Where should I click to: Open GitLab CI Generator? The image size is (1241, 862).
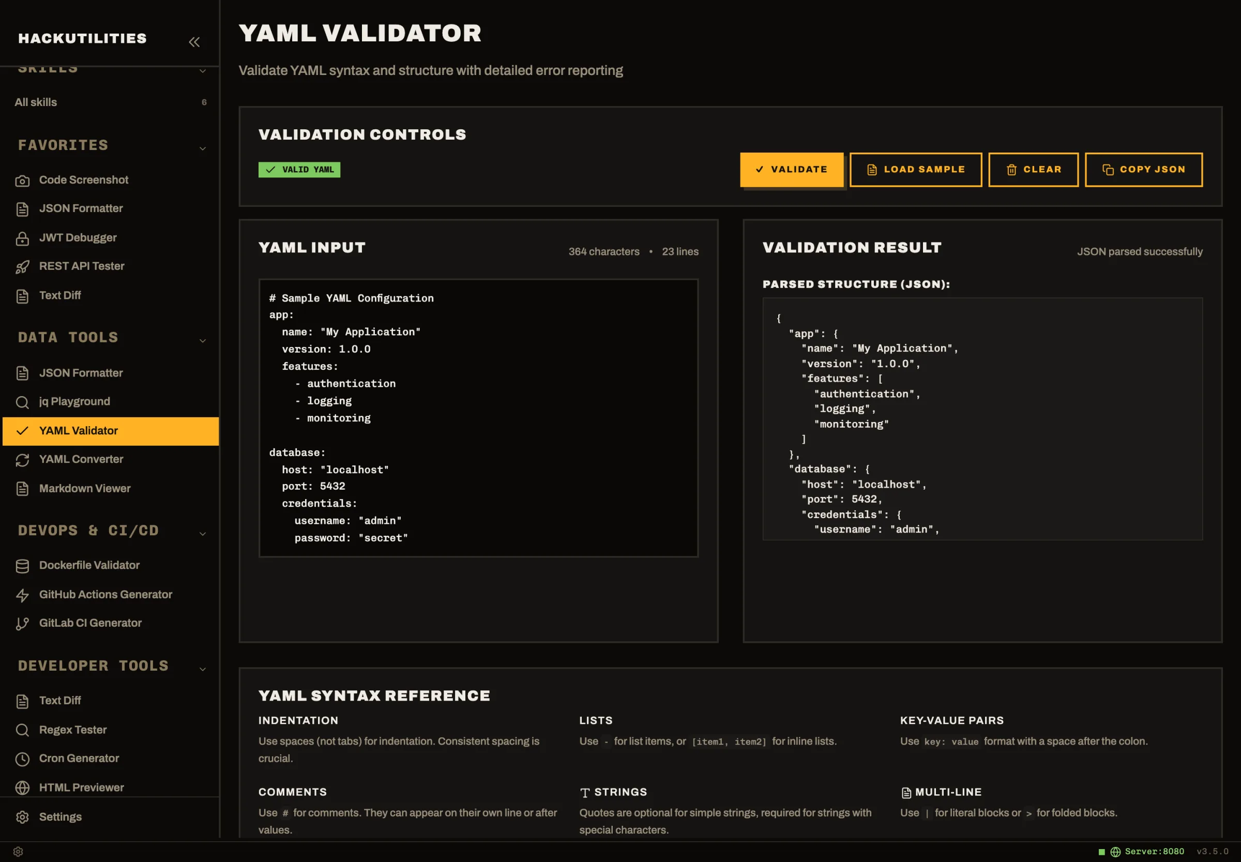coord(110,623)
